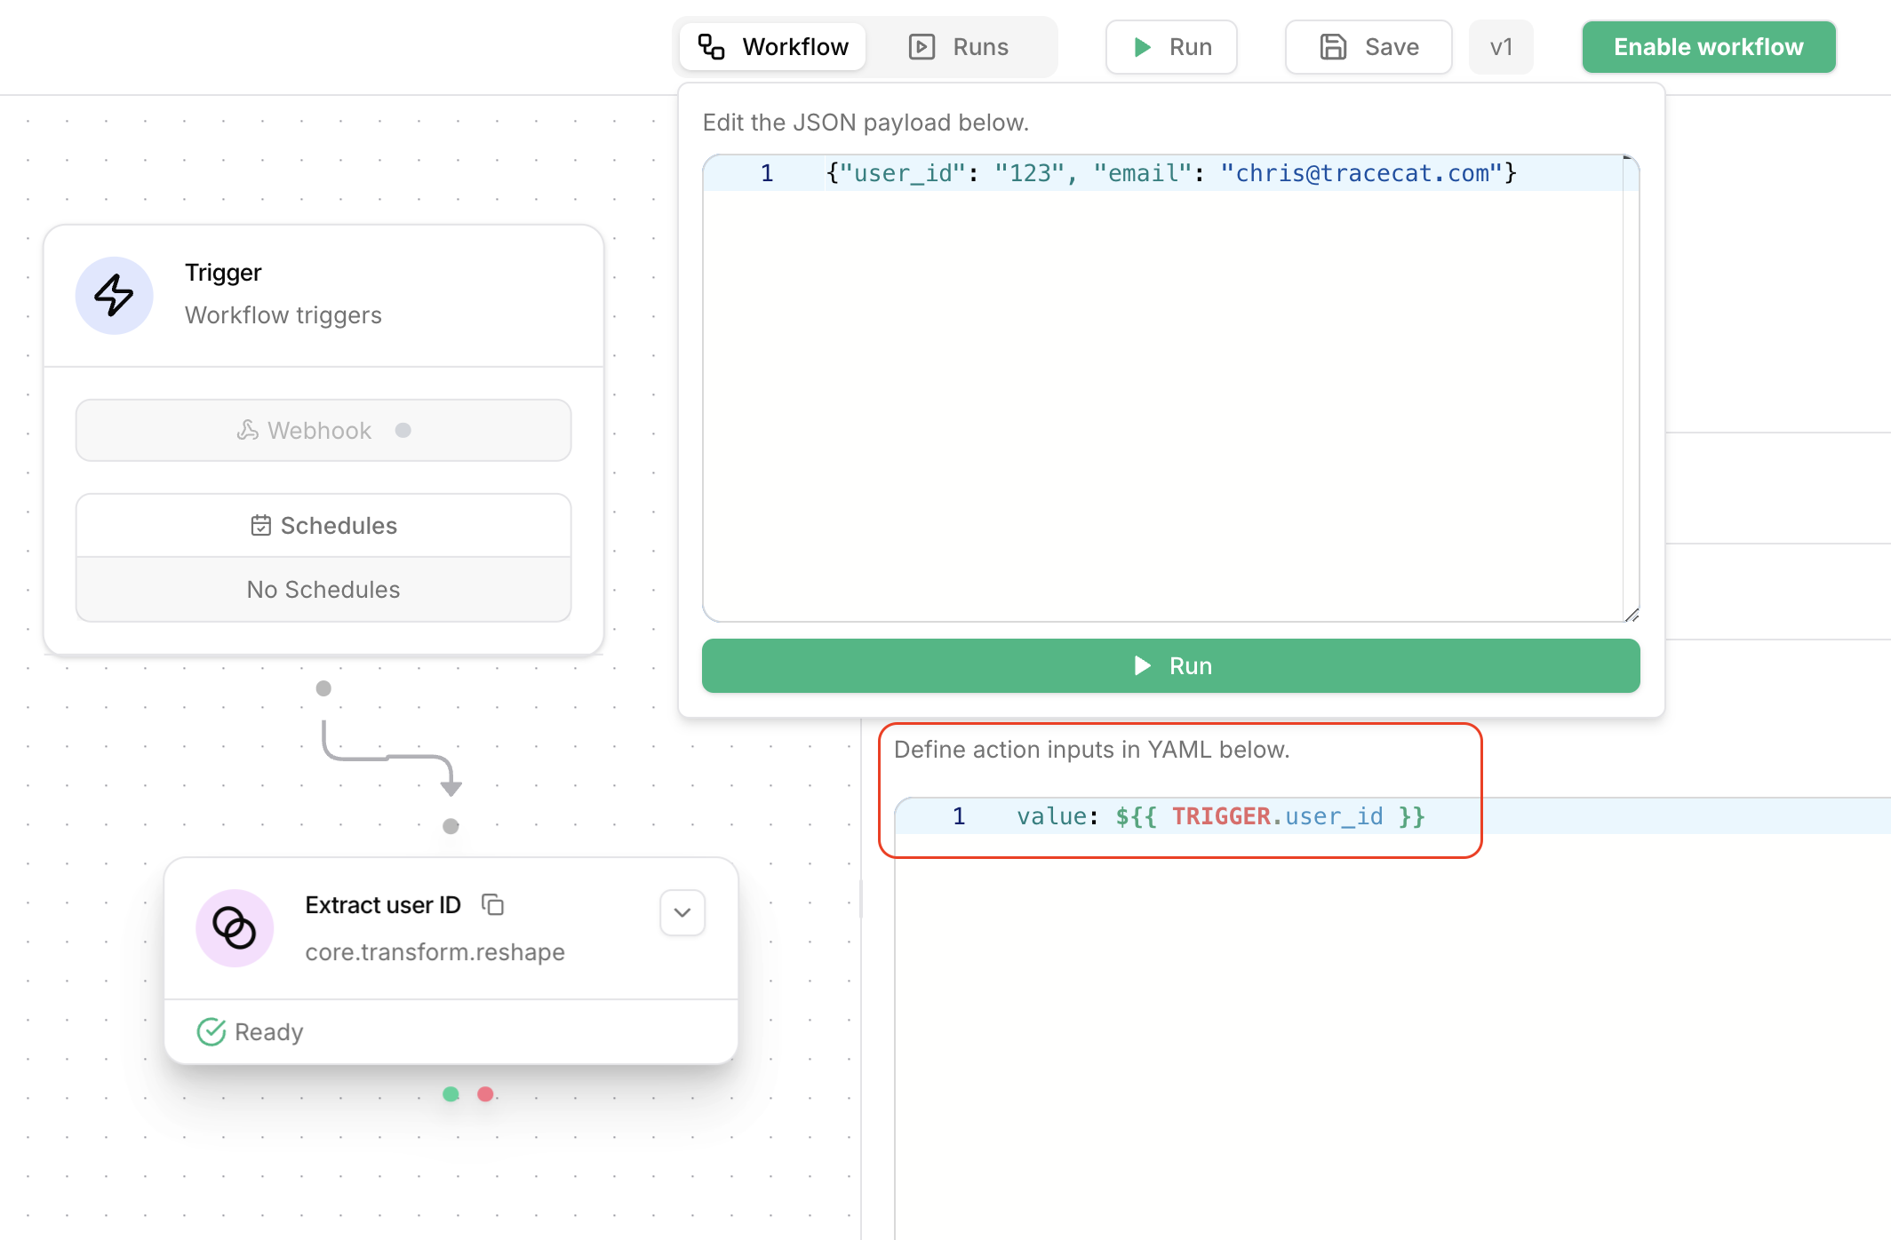The image size is (1891, 1240).
Task: Toggle the Webhook status dot
Action: point(403,431)
